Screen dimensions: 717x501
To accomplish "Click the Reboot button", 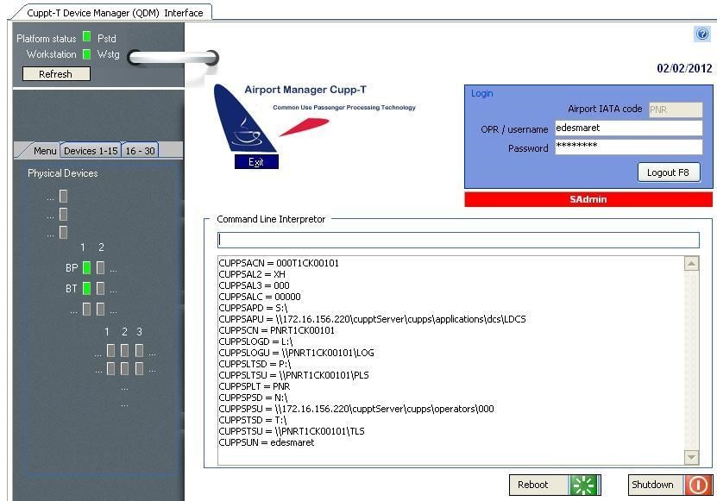I will coord(538,485).
